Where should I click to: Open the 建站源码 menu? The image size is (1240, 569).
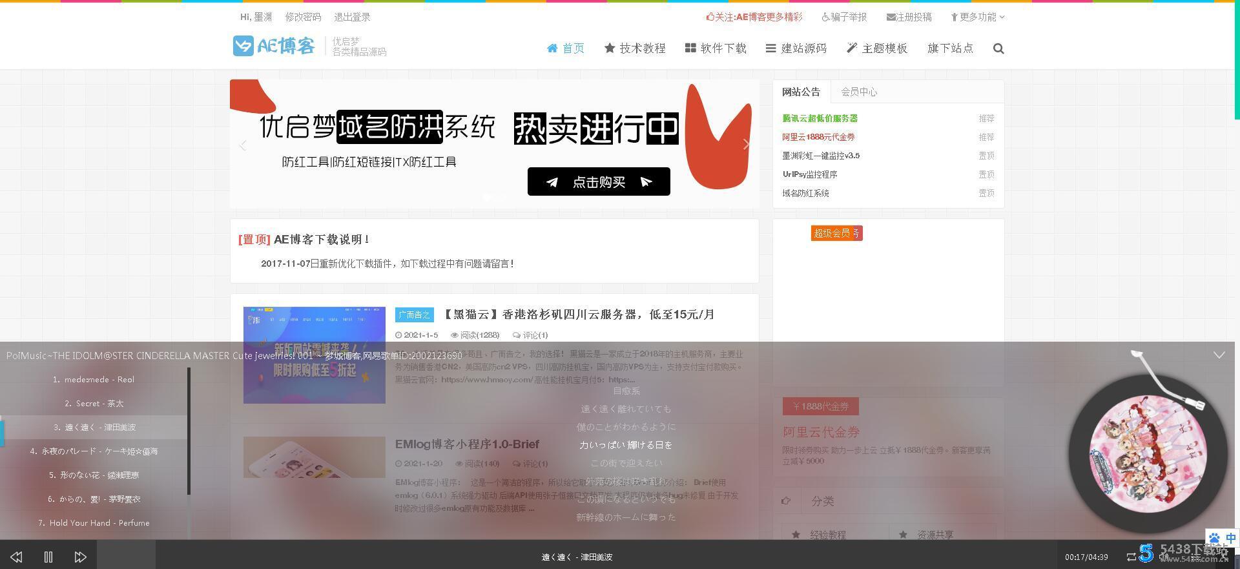[x=796, y=48]
